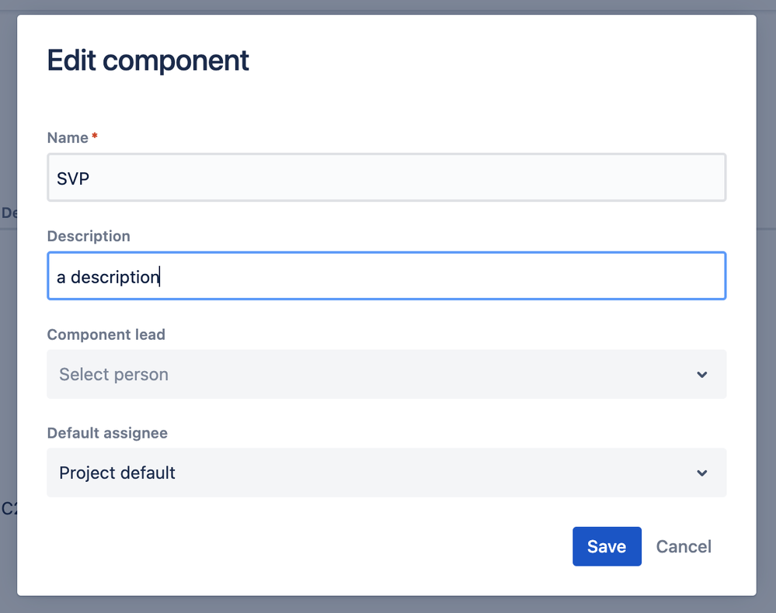
Task: Click the Save button
Action: tap(607, 546)
